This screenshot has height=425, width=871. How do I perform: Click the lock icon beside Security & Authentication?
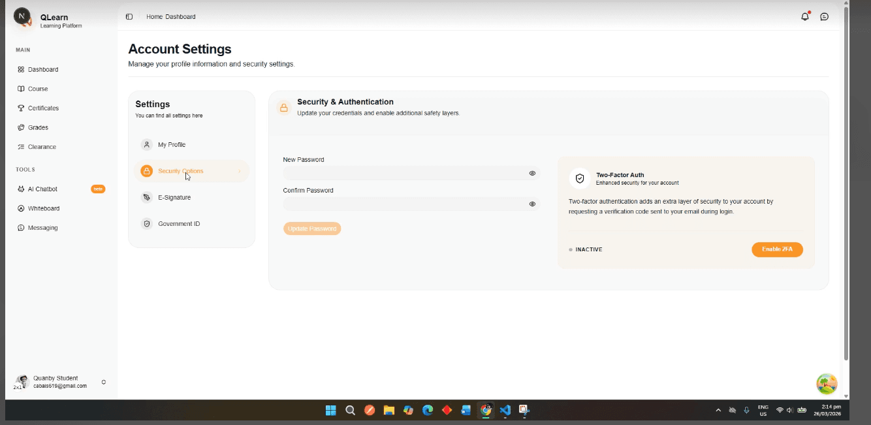pos(284,108)
